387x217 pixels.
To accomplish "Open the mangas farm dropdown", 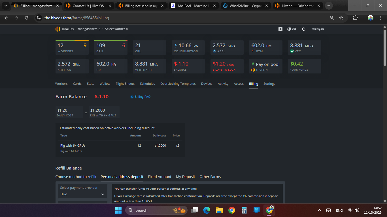I will pos(89,29).
